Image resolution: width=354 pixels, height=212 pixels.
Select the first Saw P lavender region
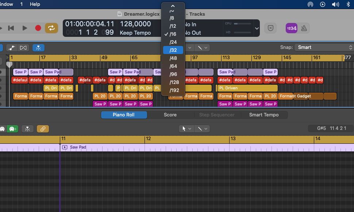[20, 72]
